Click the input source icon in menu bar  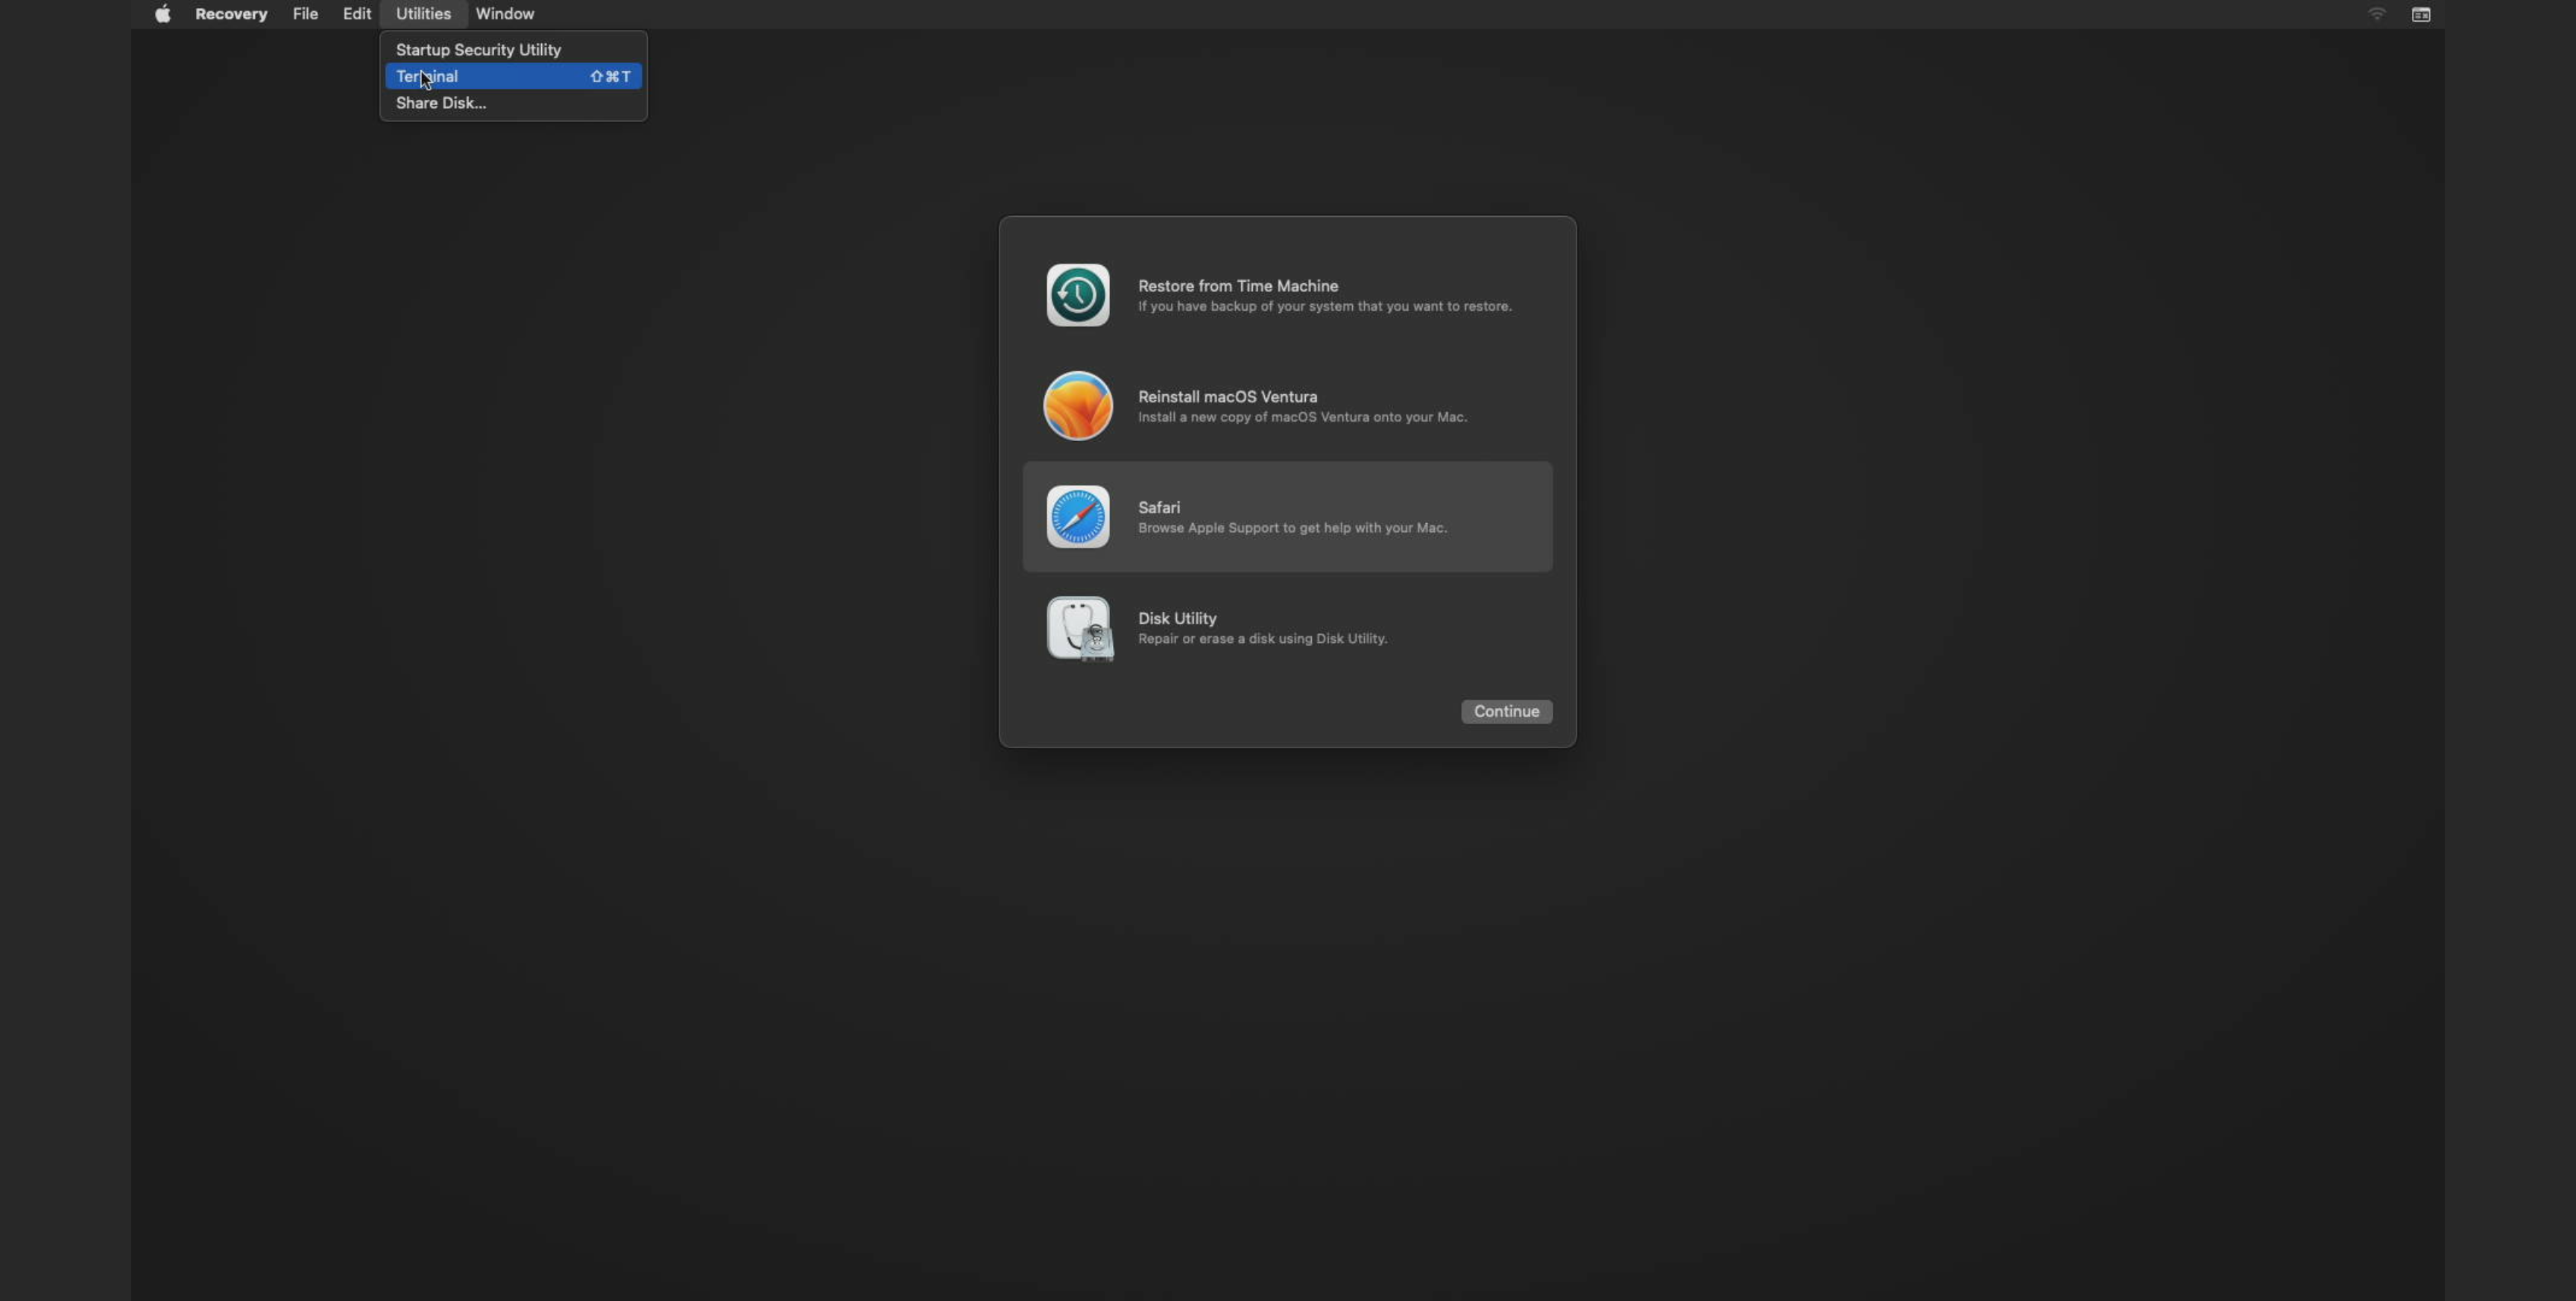[x=2421, y=13]
